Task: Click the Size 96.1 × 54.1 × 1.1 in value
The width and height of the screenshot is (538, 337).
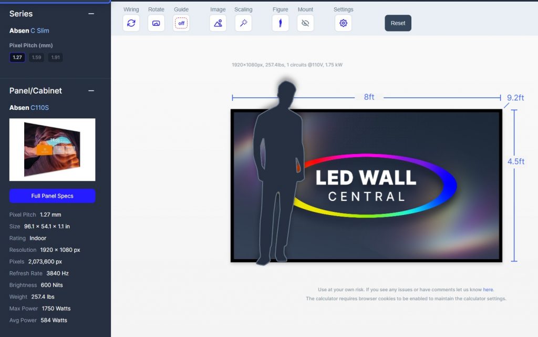Action: point(47,227)
